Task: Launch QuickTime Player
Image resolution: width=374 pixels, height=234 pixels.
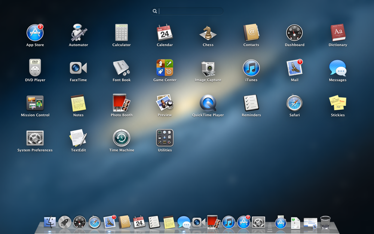Action: pyautogui.click(x=208, y=102)
